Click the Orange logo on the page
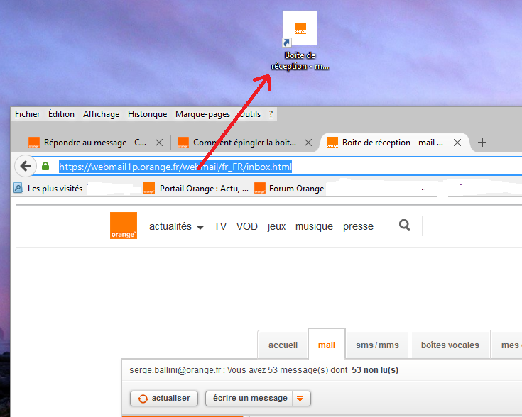This screenshot has width=522, height=417. [x=124, y=226]
